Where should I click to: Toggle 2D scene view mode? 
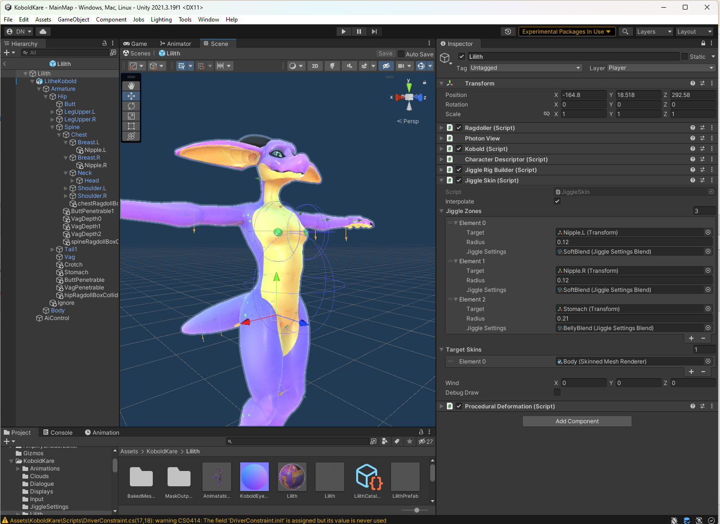pyautogui.click(x=315, y=66)
